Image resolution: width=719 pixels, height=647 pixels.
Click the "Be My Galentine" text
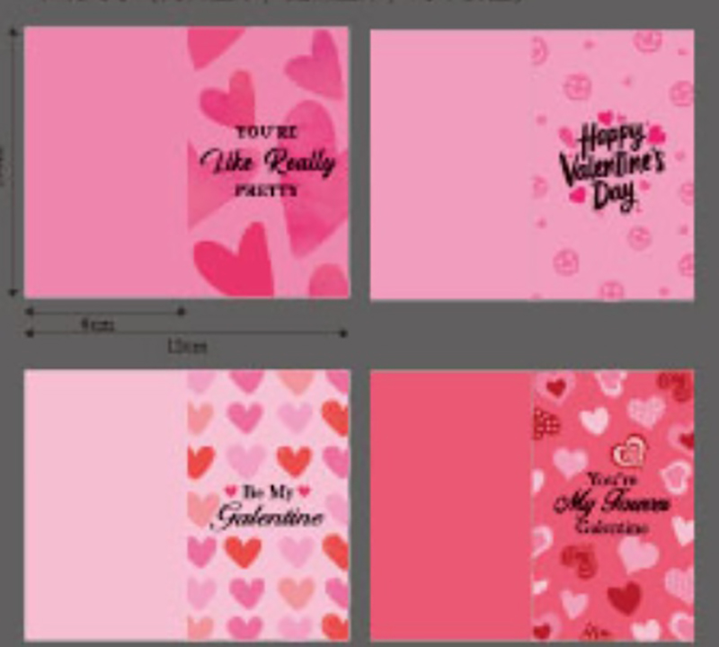(267, 508)
